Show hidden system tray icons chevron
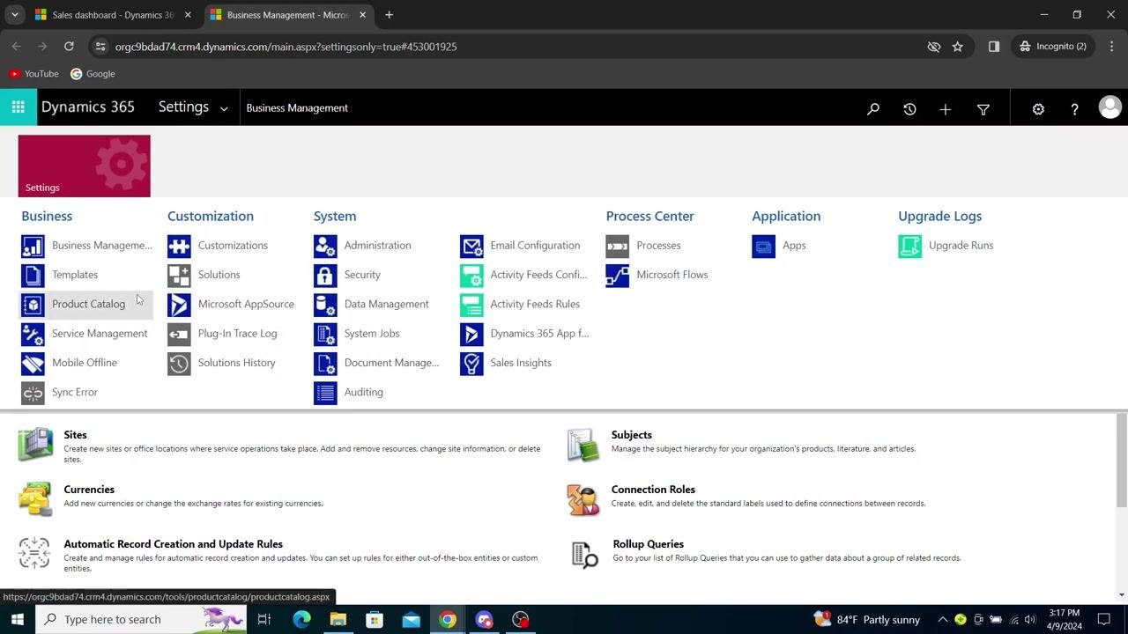The width and height of the screenshot is (1128, 634). click(x=942, y=620)
